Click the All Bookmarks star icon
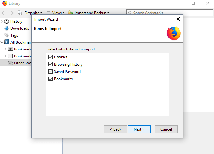Viewport: 214px width, 154px height. 7,42
